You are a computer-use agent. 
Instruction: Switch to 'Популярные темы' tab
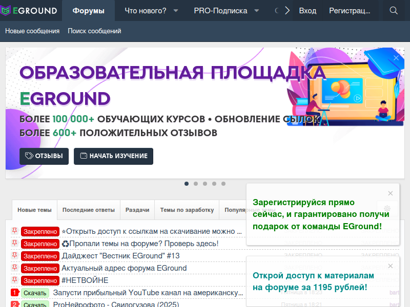pyautogui.click(x=235, y=210)
